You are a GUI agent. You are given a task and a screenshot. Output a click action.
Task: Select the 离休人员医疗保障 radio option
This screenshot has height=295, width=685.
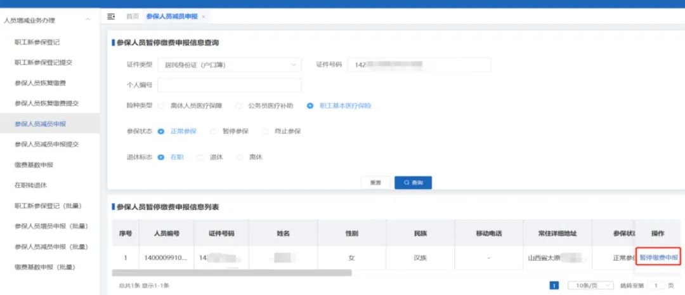click(161, 106)
